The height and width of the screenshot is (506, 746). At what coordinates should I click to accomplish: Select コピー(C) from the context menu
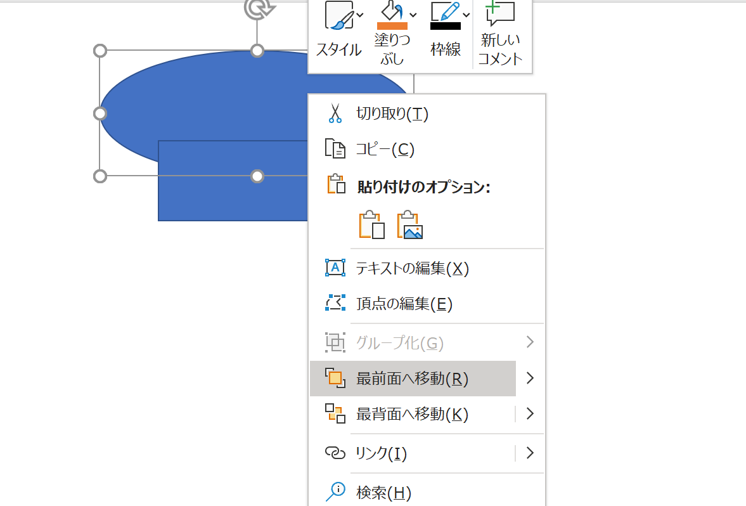pyautogui.click(x=427, y=150)
